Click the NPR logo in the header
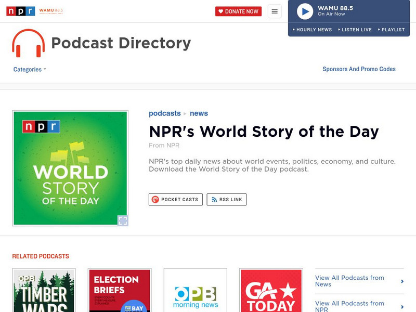The width and height of the screenshot is (416, 312). click(21, 11)
